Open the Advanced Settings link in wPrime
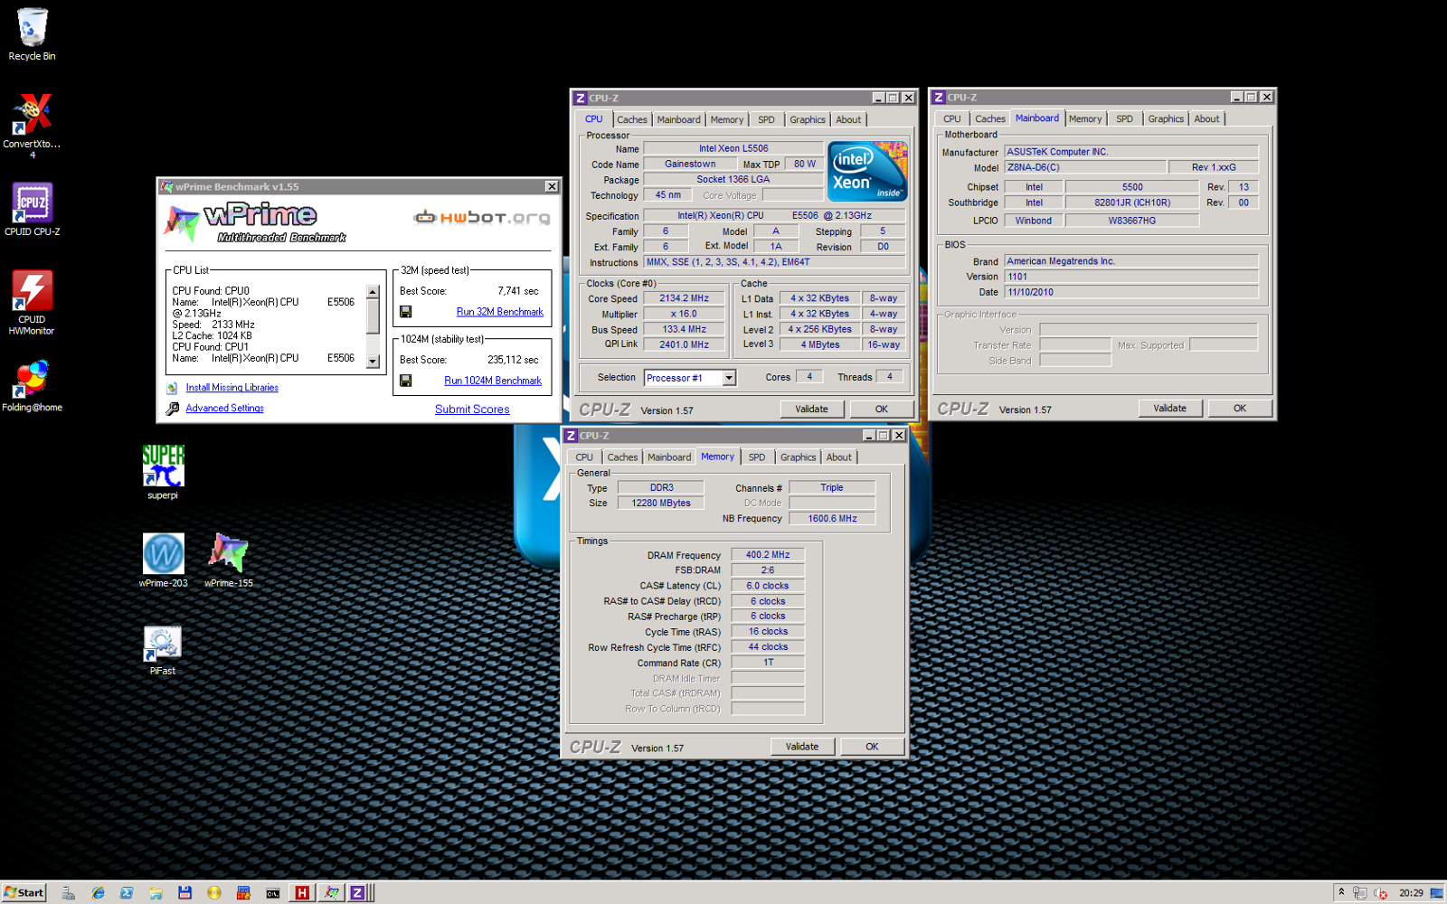 click(x=225, y=409)
